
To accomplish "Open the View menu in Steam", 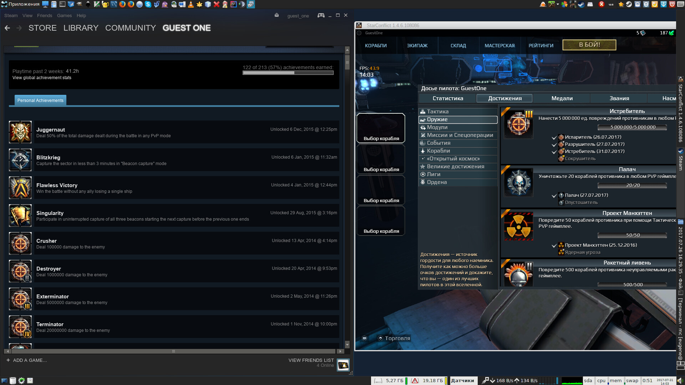I will tap(27, 16).
